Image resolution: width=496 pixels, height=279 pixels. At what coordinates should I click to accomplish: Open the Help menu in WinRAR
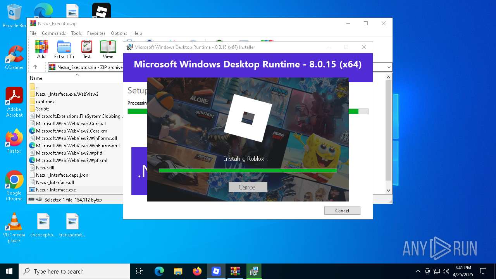(x=137, y=33)
